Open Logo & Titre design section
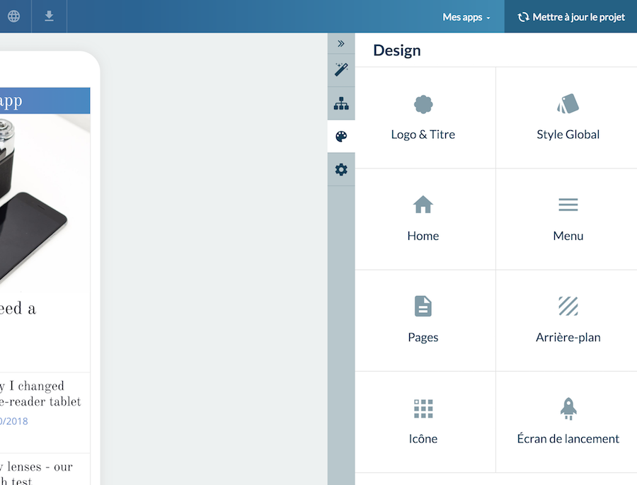Image resolution: width=637 pixels, height=485 pixels. coord(423,118)
